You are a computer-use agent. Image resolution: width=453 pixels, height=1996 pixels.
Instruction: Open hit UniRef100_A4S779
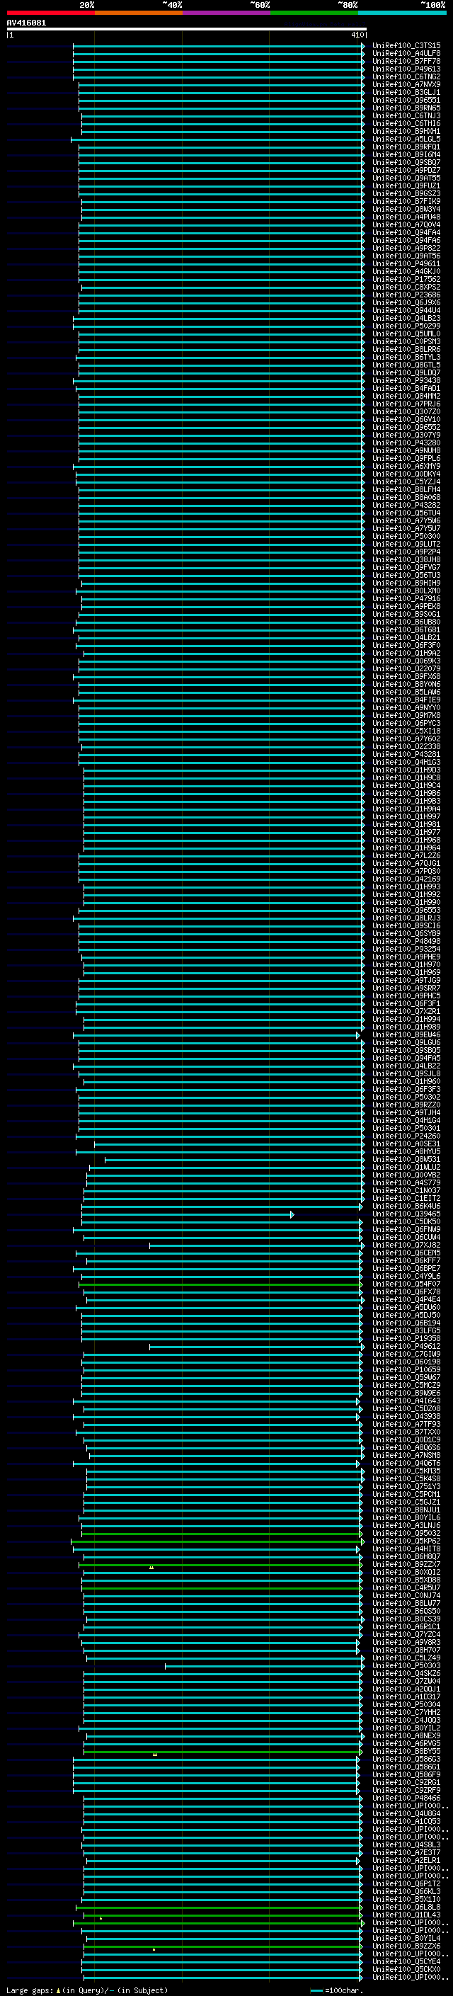(406, 1182)
